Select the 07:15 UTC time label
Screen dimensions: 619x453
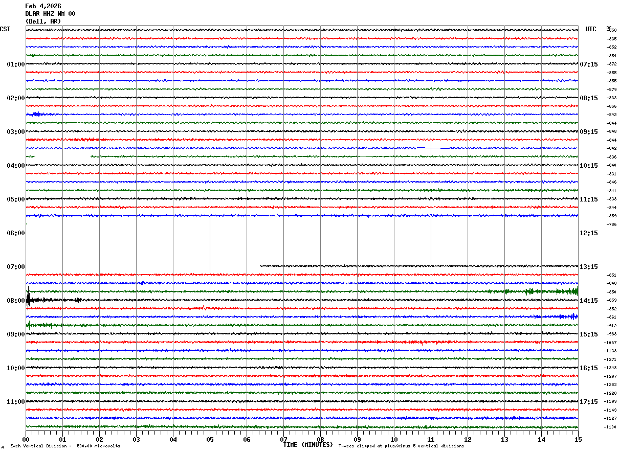588,64
